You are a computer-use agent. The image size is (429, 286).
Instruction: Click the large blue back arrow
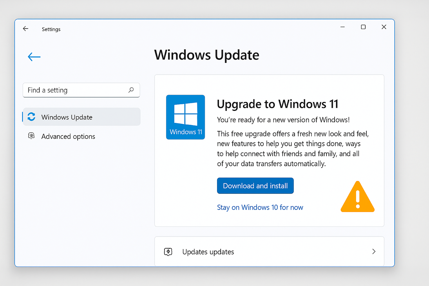point(34,56)
